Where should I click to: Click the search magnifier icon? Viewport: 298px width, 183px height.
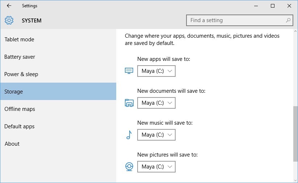click(x=288, y=20)
